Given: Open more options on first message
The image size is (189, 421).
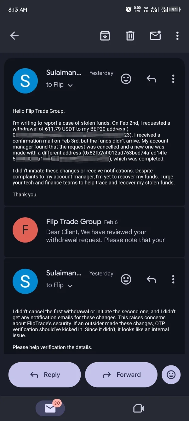Looking at the screenshot, I should [173, 79].
